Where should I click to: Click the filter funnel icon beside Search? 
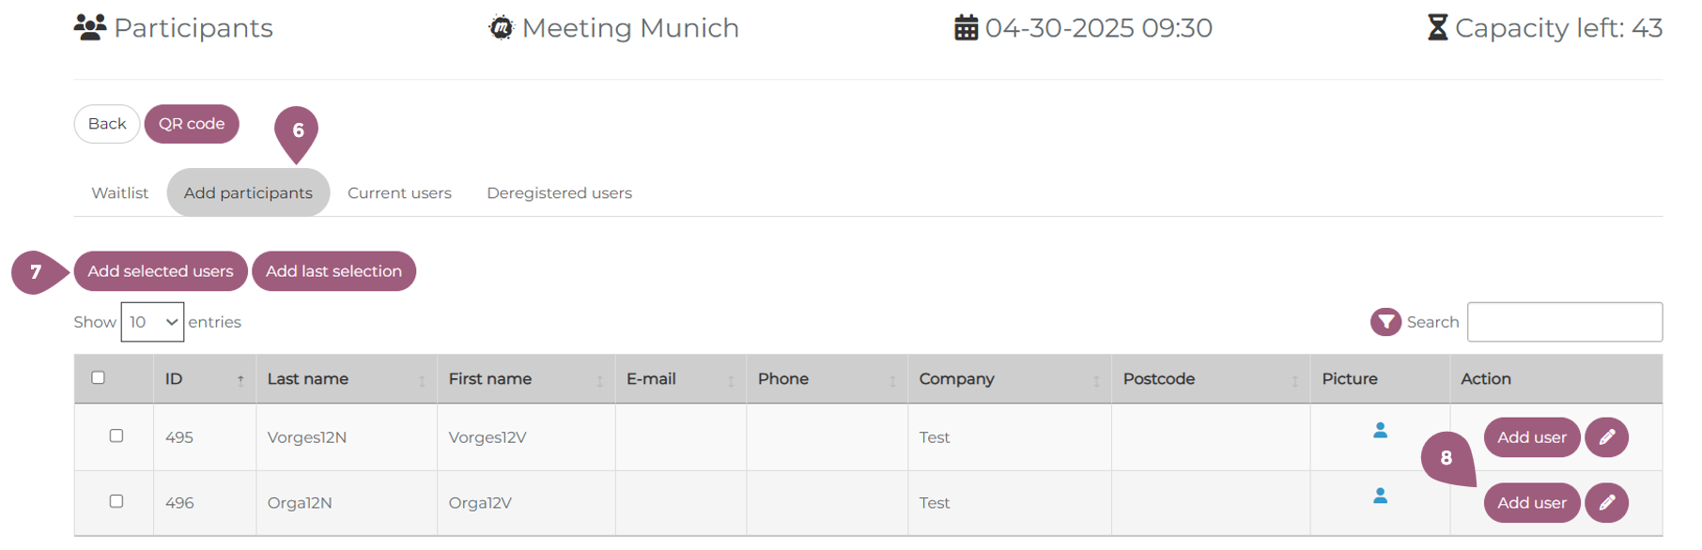pos(1385,322)
